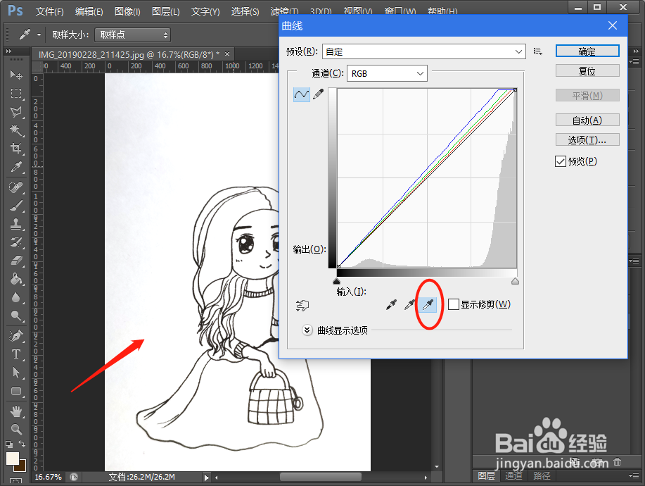Open the 选择 menu
This screenshot has height=486, width=645.
click(x=245, y=11)
